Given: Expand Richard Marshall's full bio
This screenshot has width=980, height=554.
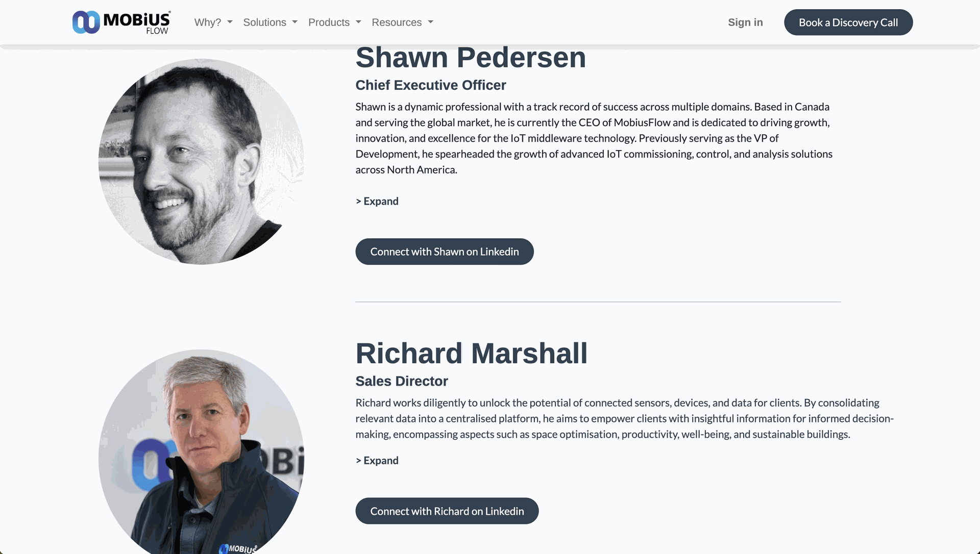Looking at the screenshot, I should coord(377,461).
